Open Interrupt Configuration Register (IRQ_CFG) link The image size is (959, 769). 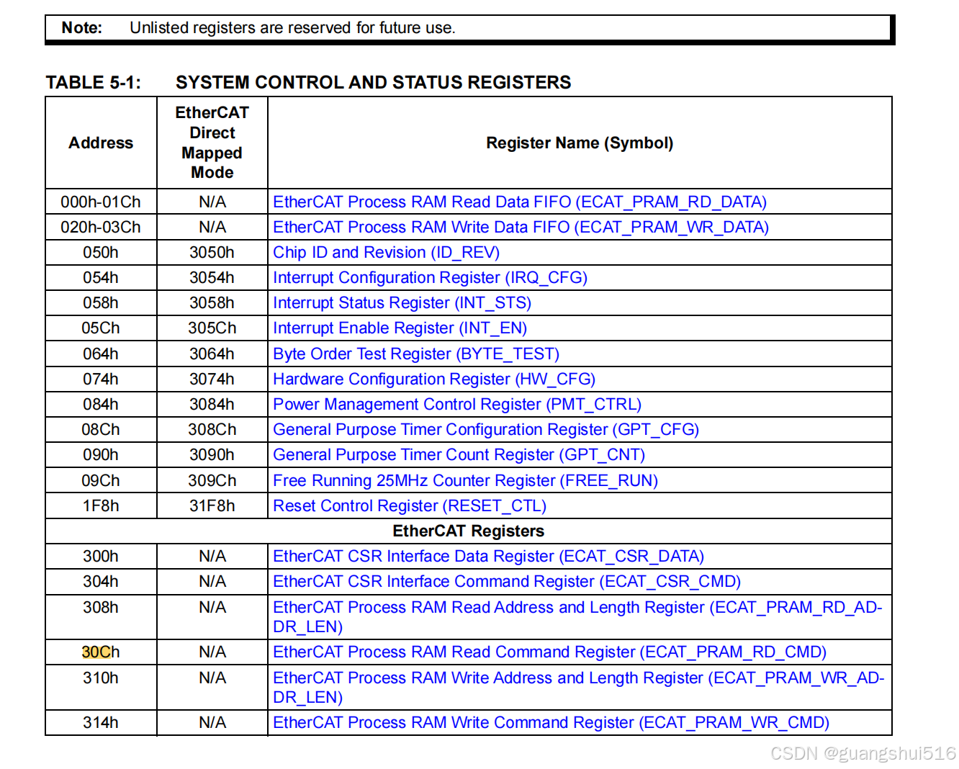click(430, 277)
